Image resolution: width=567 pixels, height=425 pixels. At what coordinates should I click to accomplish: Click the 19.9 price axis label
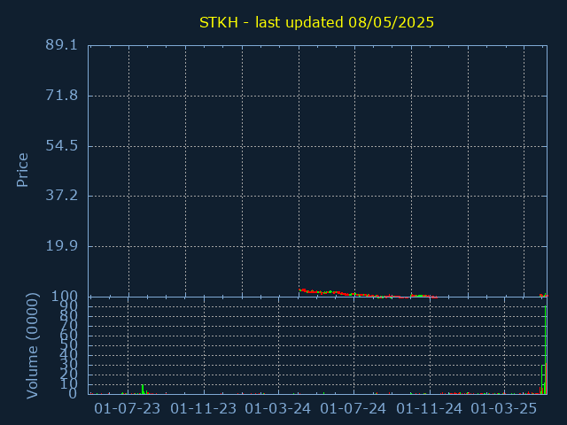pos(61,246)
